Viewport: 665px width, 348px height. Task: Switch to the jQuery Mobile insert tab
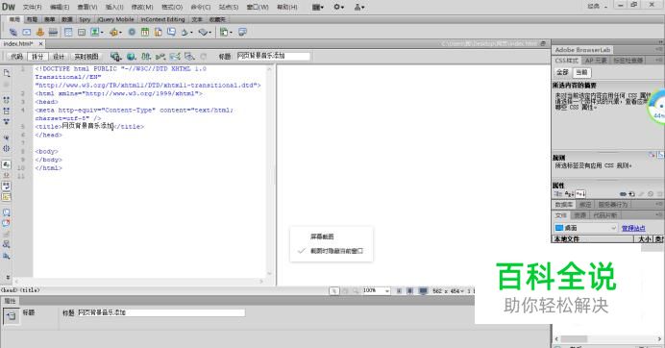(x=115, y=19)
